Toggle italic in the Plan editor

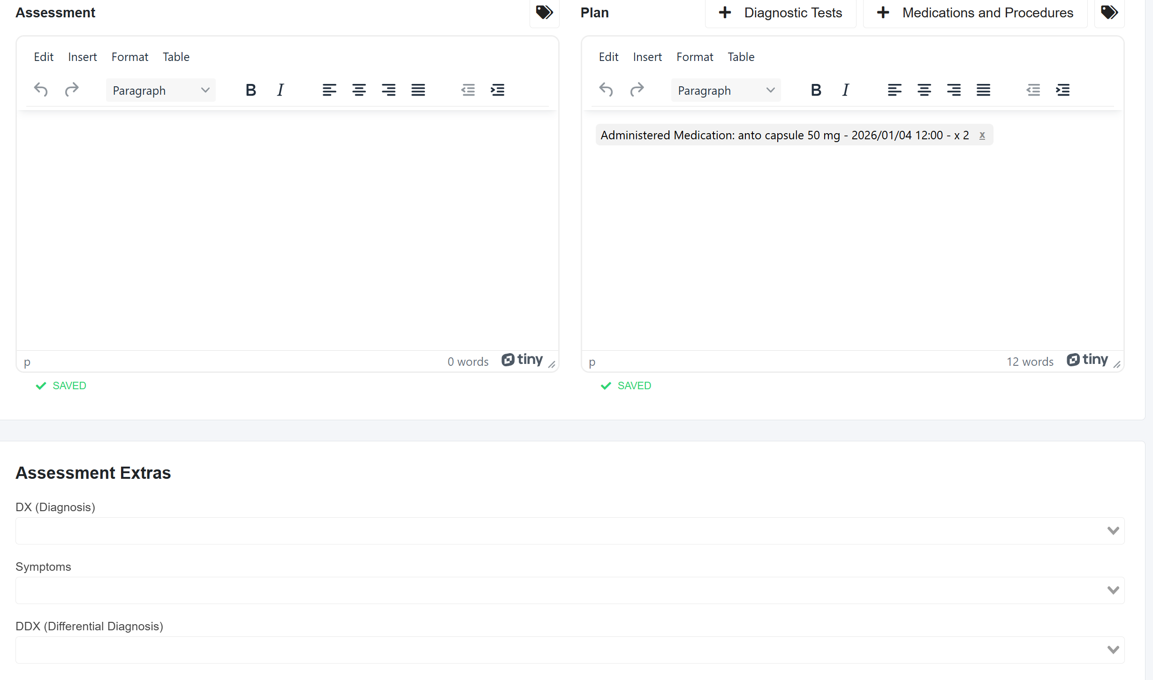coord(845,90)
